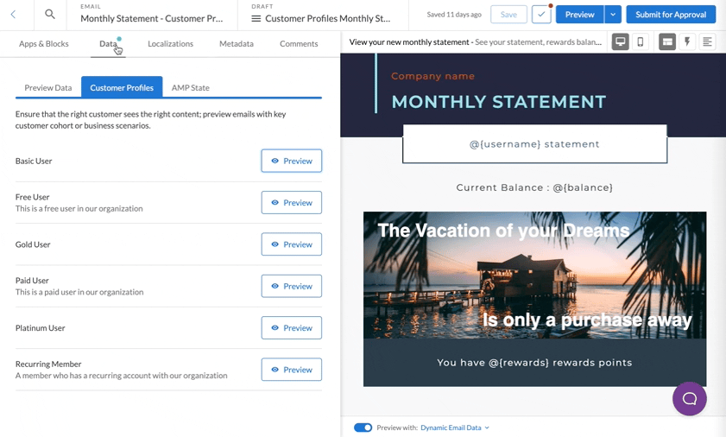Click the rewards points text line

coord(534,363)
